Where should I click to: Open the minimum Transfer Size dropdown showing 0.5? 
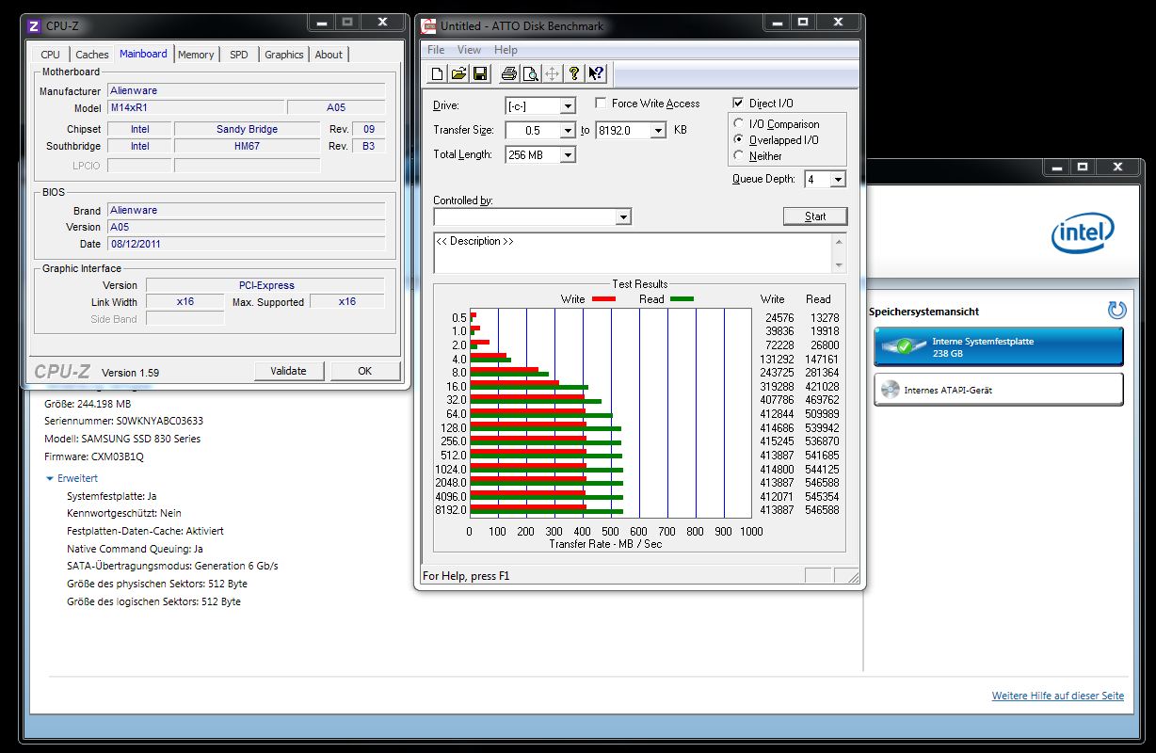[568, 130]
